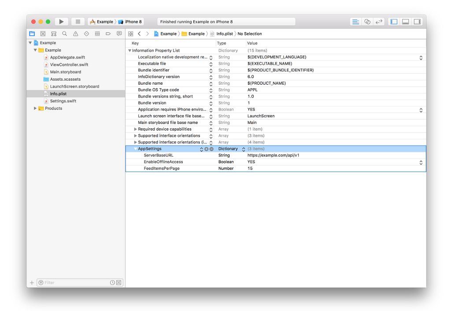Viewport: 451px width, 311px height.
Task: Open AppSettings type Dictionary popup
Action: 244,149
